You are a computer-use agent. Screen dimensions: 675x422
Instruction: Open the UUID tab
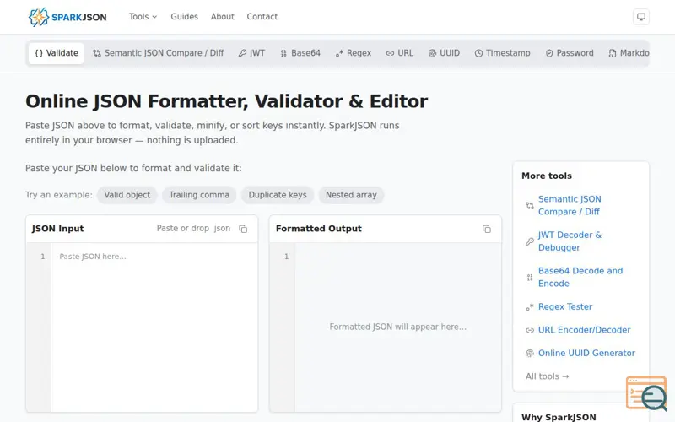tap(445, 53)
